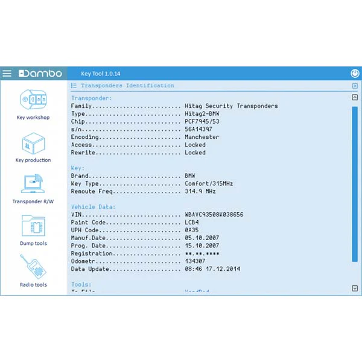Select the Radio tools label

pyautogui.click(x=33, y=285)
